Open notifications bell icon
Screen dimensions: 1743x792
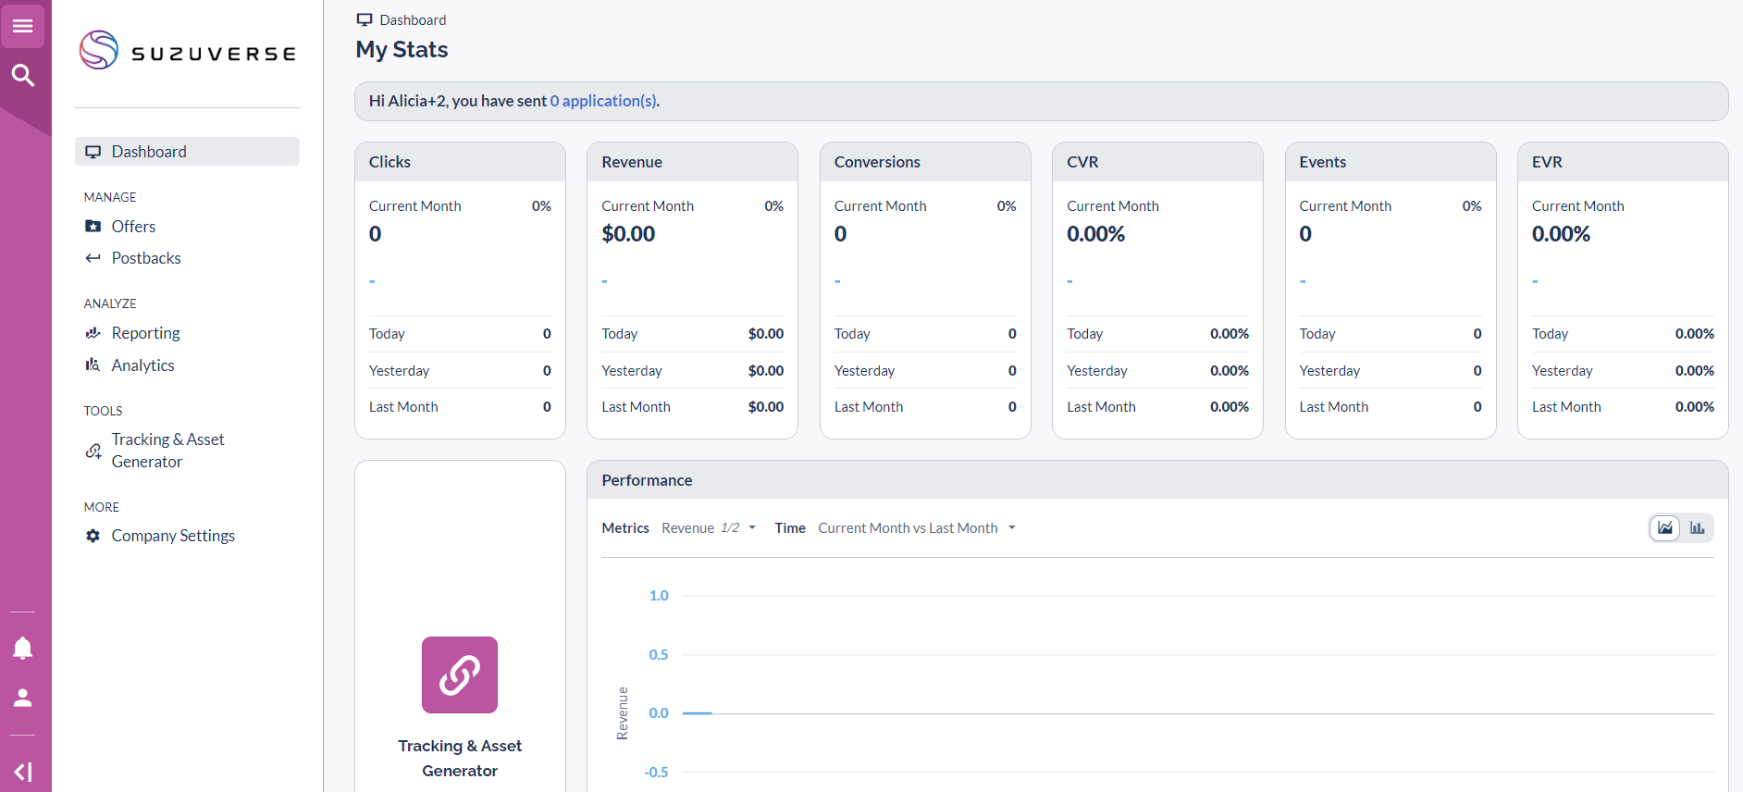[23, 649]
